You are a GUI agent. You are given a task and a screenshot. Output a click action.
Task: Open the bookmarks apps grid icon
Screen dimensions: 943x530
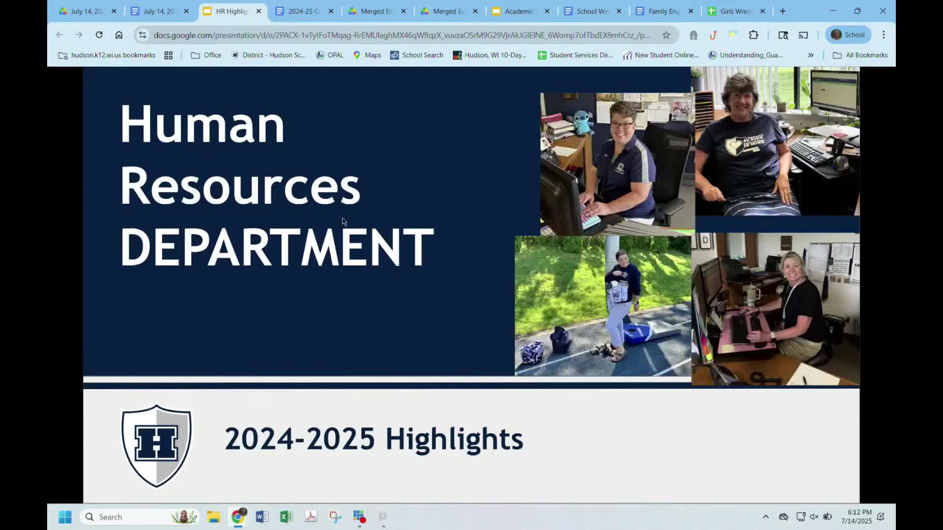[168, 55]
